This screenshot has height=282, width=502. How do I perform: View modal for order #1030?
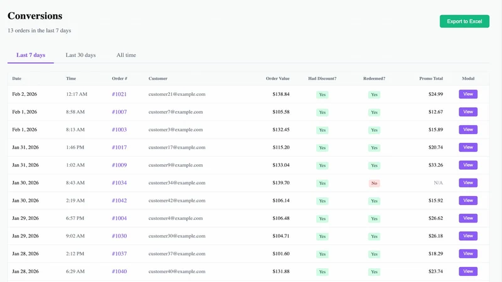click(467, 236)
